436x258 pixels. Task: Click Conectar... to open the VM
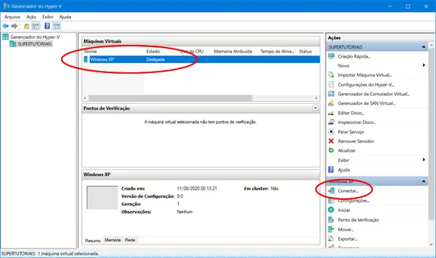pyautogui.click(x=348, y=191)
